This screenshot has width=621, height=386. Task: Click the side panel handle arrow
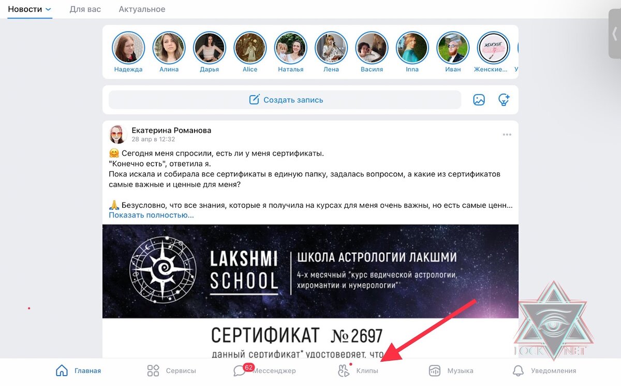[615, 34]
